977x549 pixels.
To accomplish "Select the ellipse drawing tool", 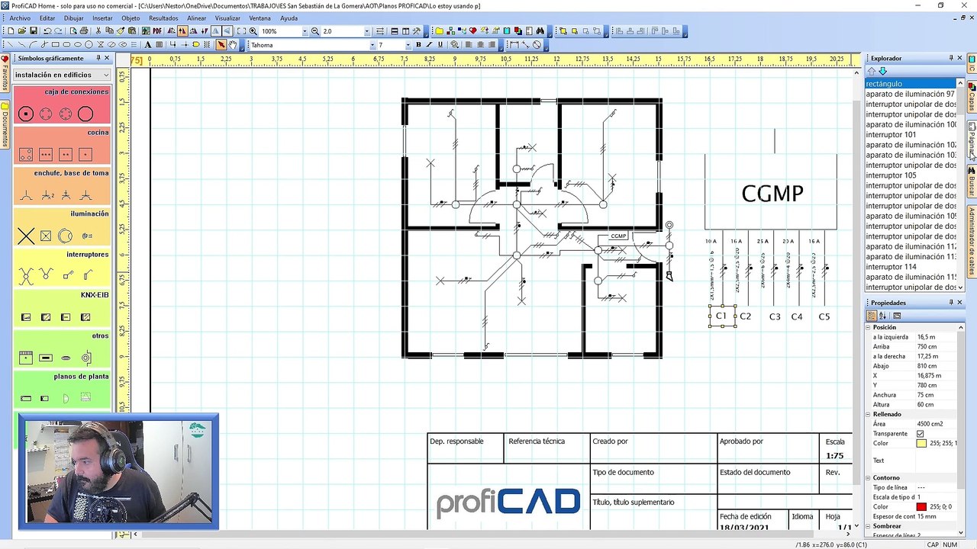I will pos(78,44).
